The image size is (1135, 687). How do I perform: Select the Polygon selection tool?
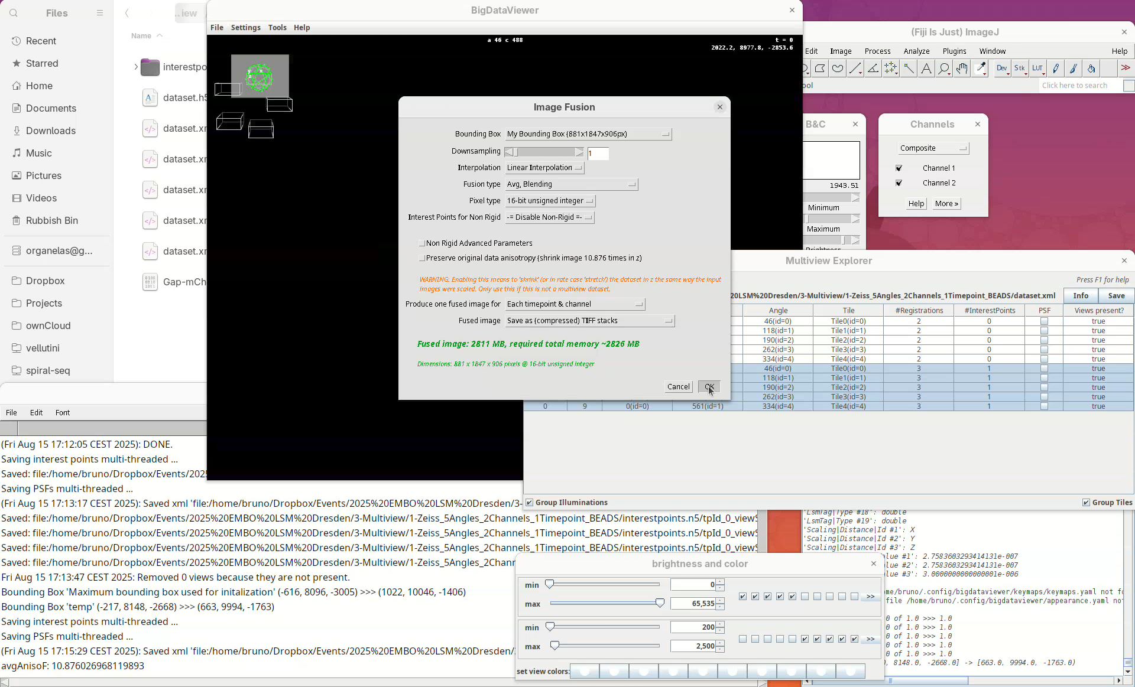(x=820, y=69)
